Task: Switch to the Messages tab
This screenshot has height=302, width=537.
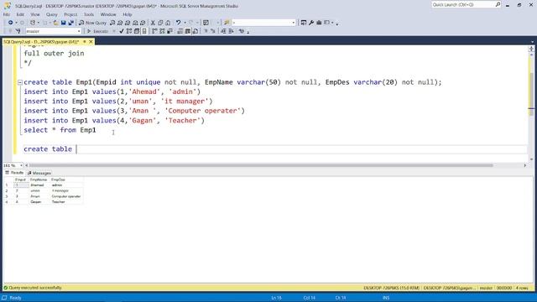Action: pyautogui.click(x=39, y=173)
